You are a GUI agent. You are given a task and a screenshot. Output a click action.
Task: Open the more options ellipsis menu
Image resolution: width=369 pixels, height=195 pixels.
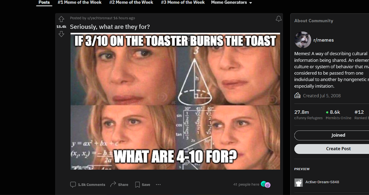(x=158, y=185)
